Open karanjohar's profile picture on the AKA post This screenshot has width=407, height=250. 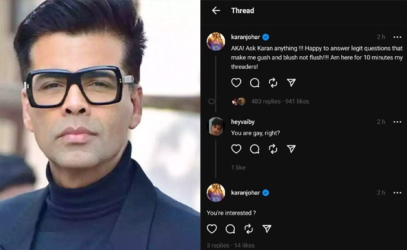coord(215,41)
